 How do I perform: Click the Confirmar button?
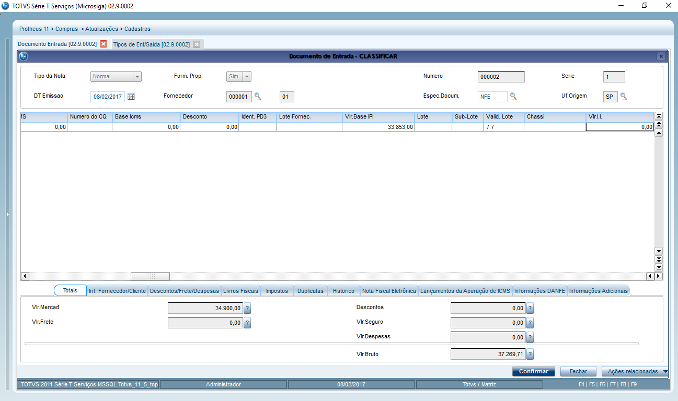(x=534, y=371)
